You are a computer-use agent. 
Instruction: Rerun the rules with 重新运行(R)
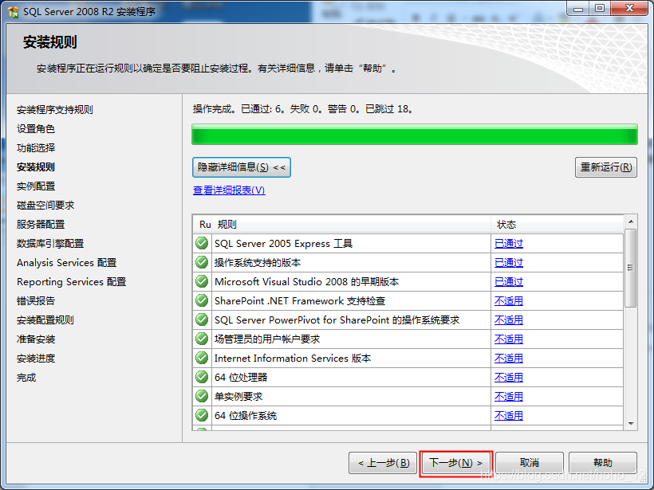pos(605,167)
